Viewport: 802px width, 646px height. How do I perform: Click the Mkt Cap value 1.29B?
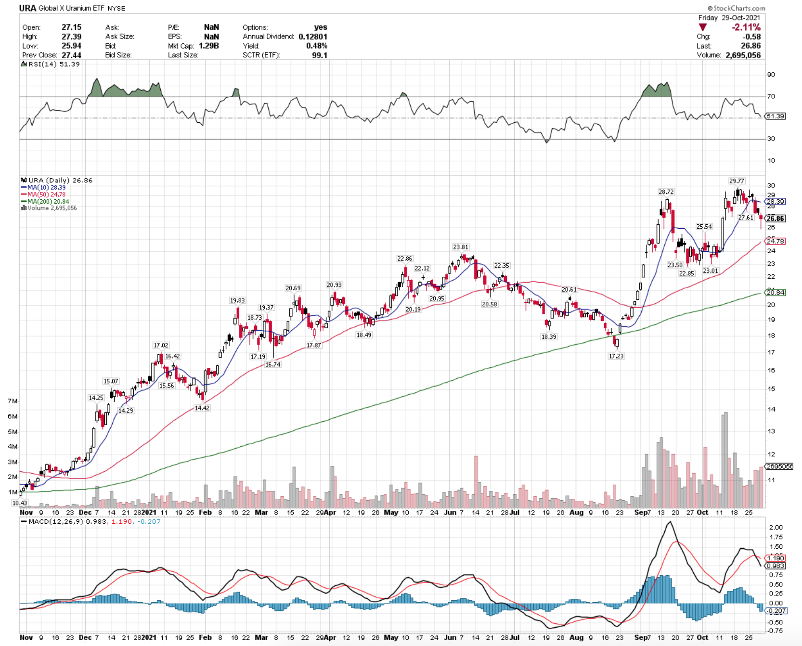(x=209, y=46)
